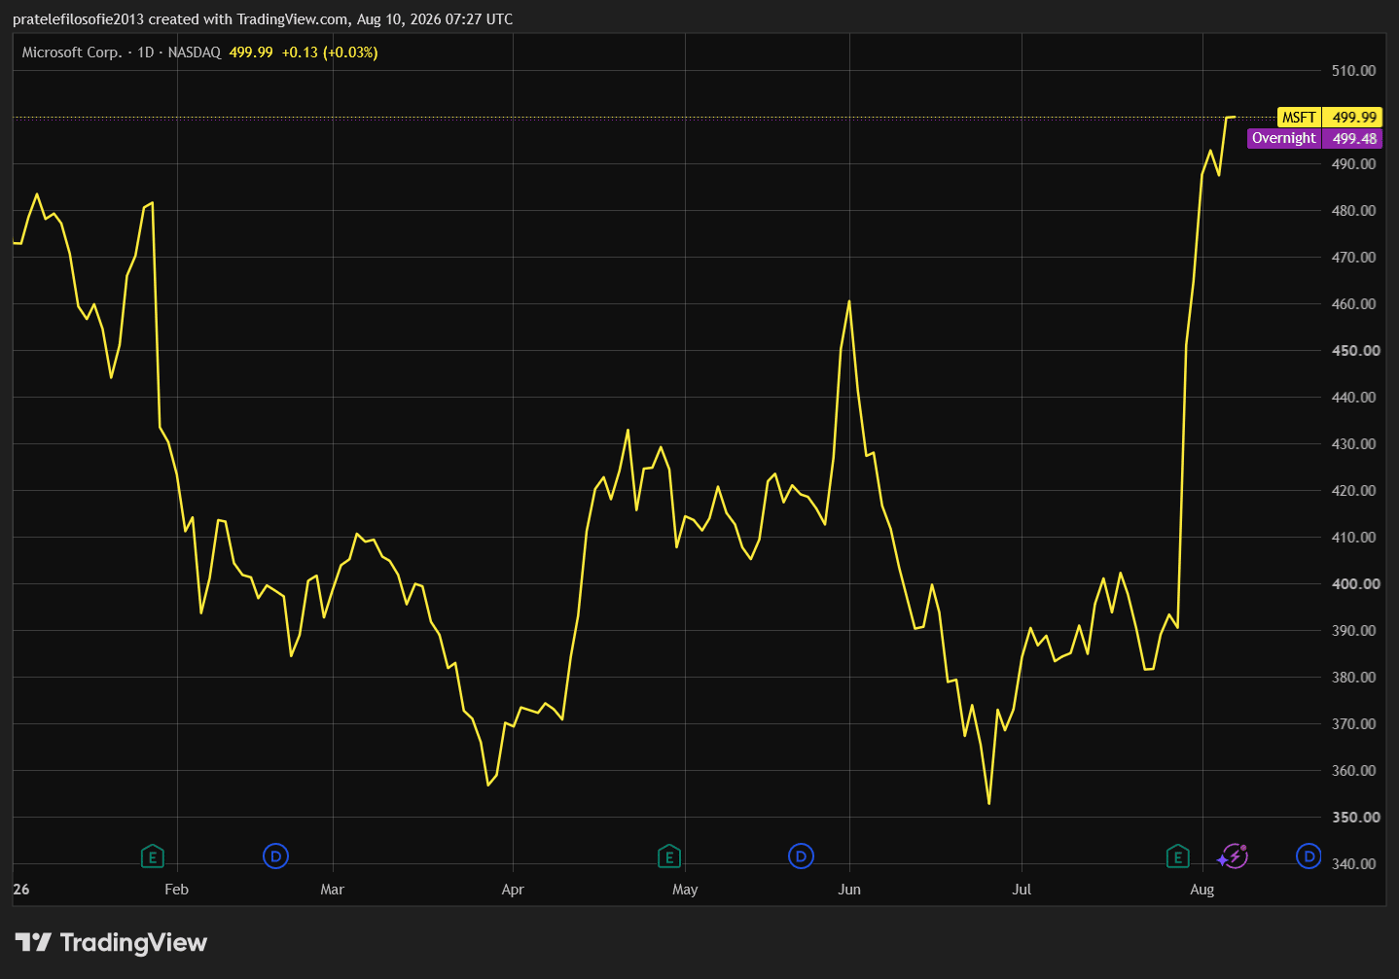Viewport: 1399px width, 979px height.
Task: Click the change value +0.13 (+0.03%)
Action: [330, 52]
